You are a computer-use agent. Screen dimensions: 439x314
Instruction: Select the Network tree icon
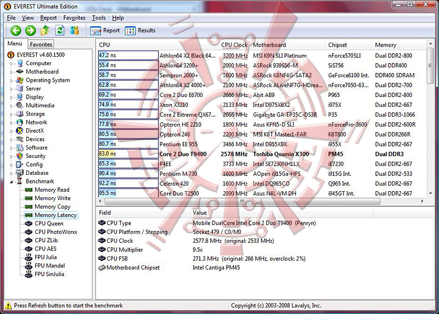(x=20, y=122)
